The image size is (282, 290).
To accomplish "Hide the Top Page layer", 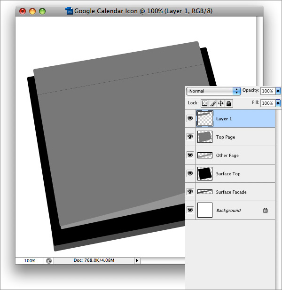I will pyautogui.click(x=190, y=137).
